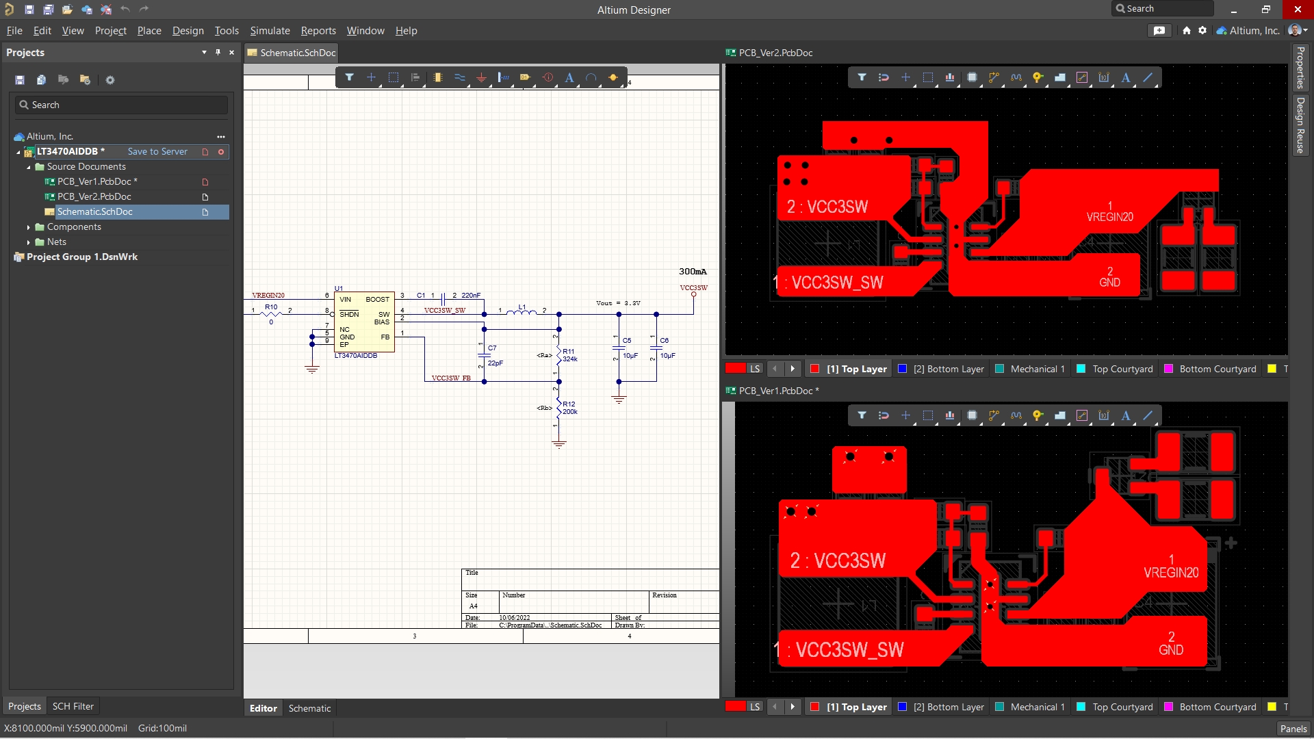Toggle the Properties panel on the right edge
Image resolution: width=1314 pixels, height=739 pixels.
[x=1300, y=68]
